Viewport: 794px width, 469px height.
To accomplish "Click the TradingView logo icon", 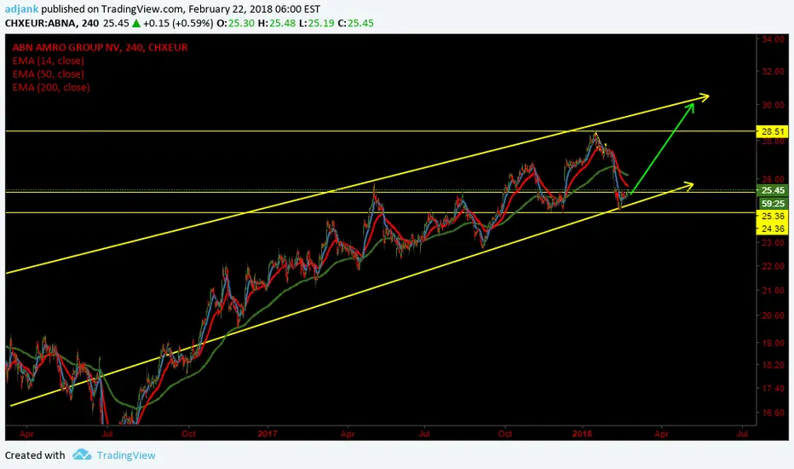I will click(x=82, y=455).
